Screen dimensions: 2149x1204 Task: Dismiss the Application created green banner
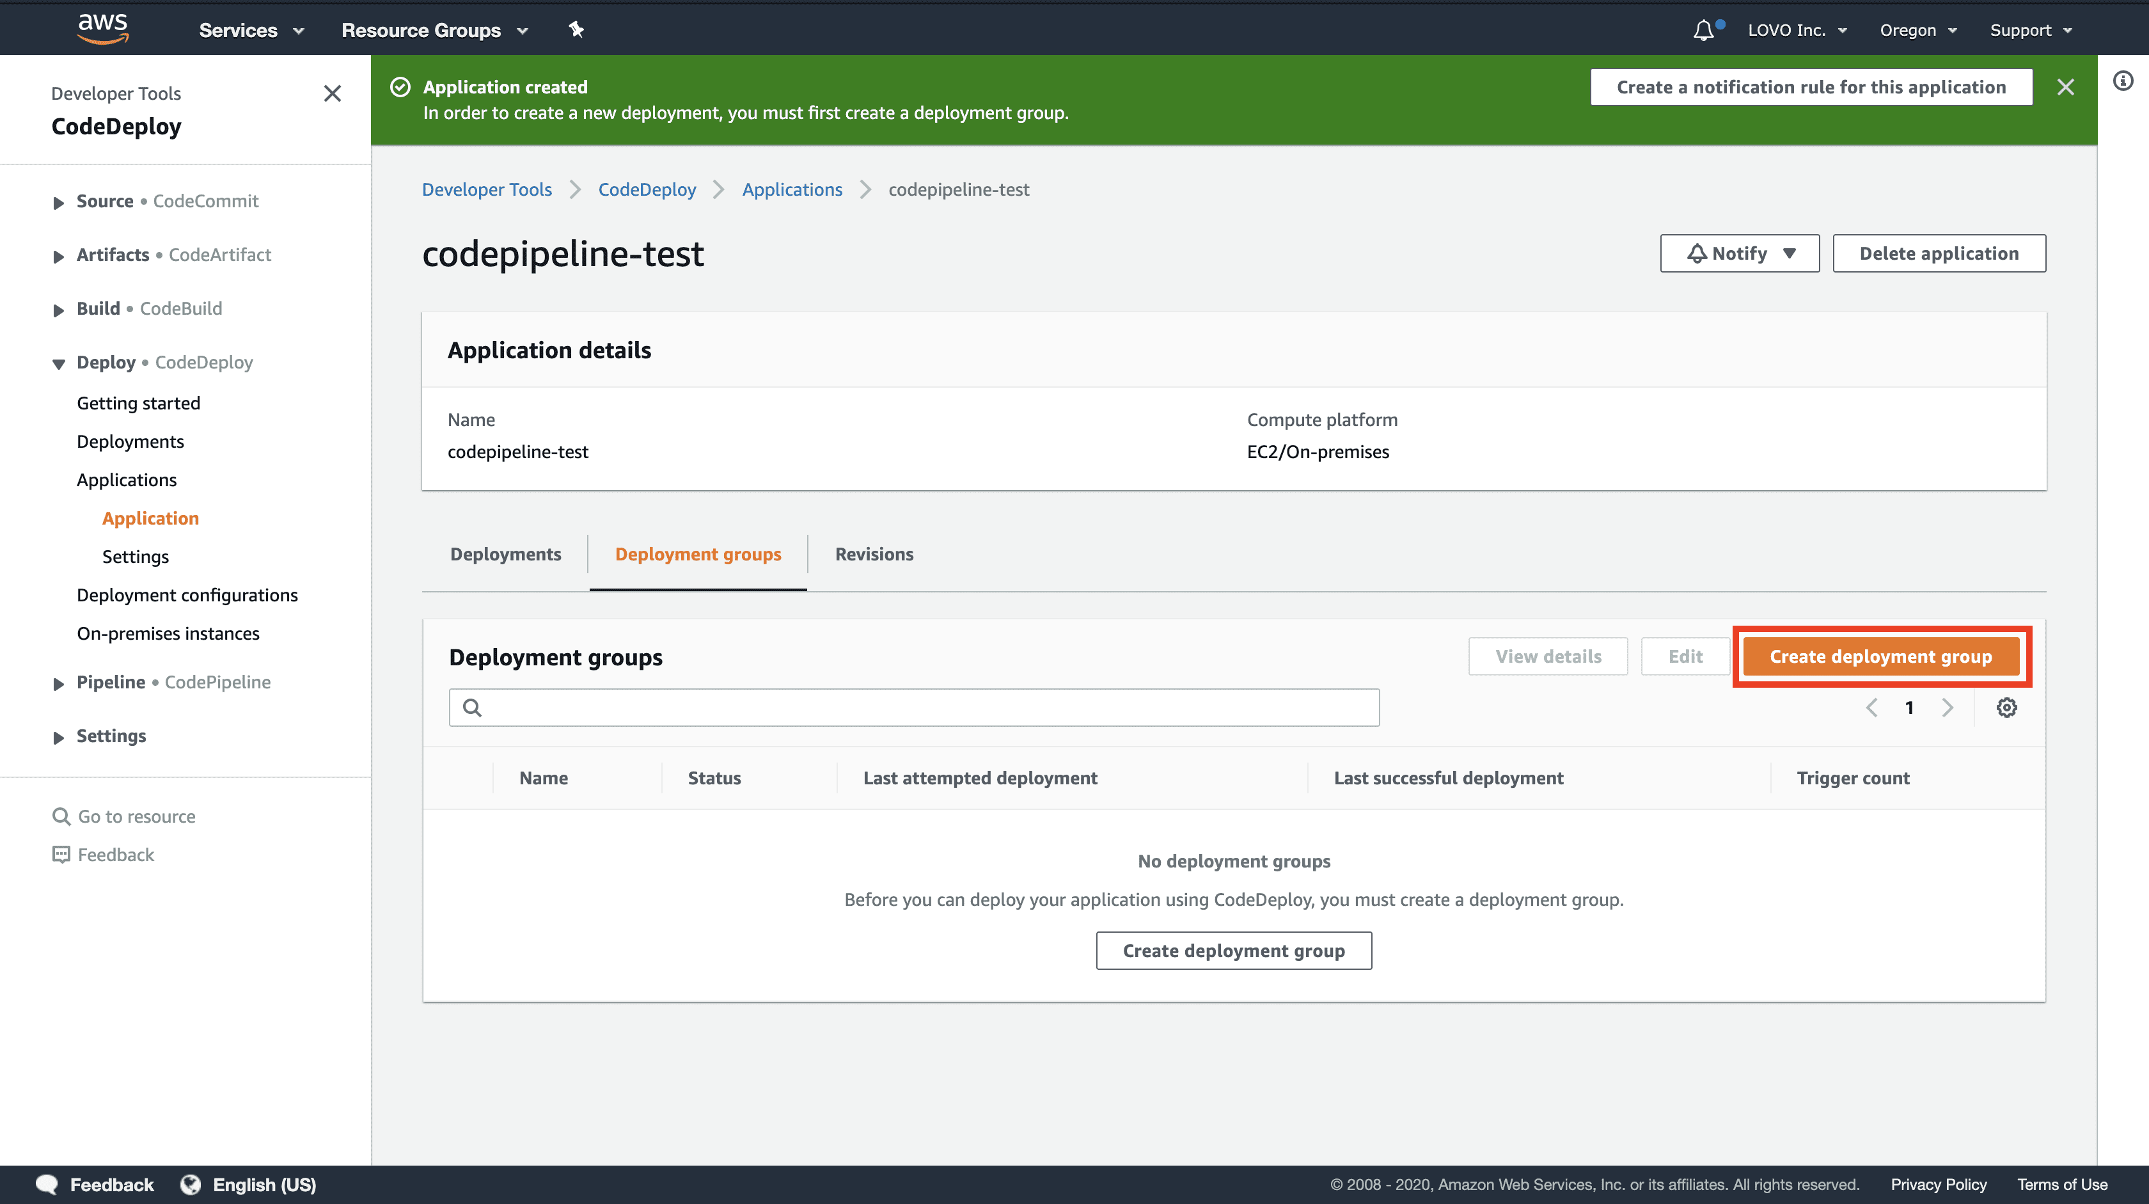tap(2066, 87)
